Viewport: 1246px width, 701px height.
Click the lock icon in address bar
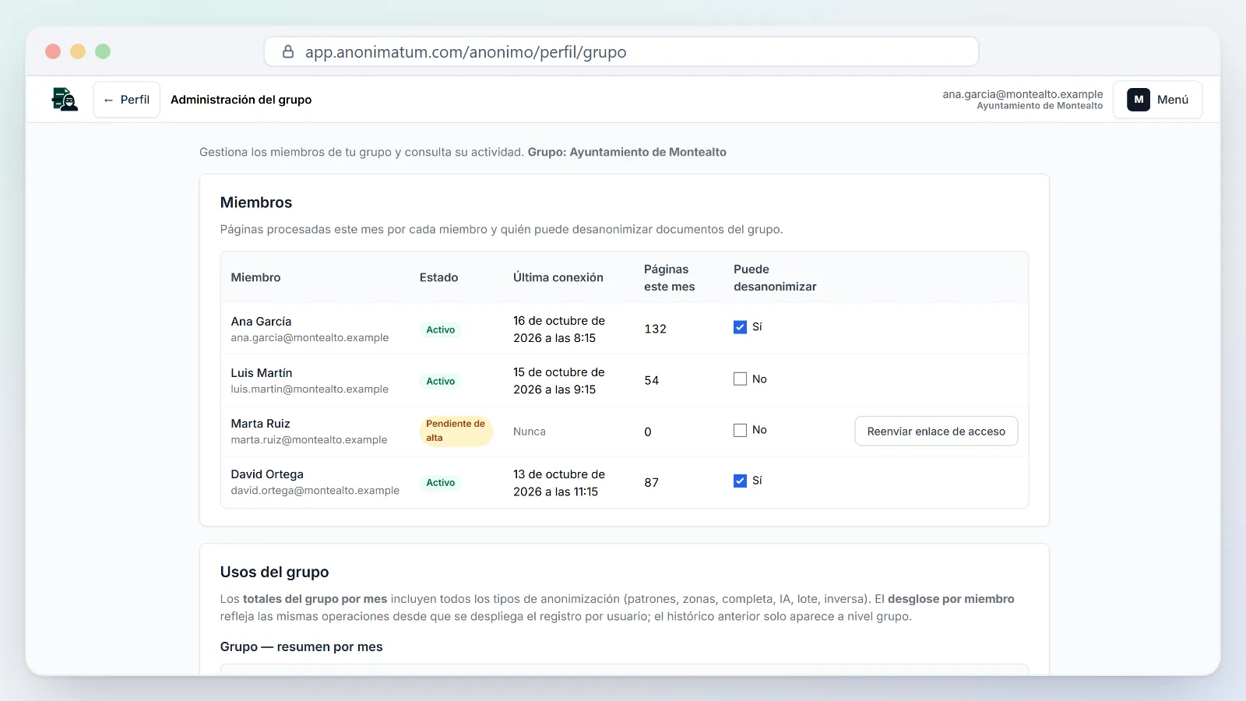288,51
